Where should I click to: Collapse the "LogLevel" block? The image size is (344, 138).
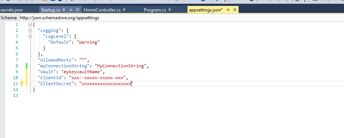pyautogui.click(x=30, y=36)
